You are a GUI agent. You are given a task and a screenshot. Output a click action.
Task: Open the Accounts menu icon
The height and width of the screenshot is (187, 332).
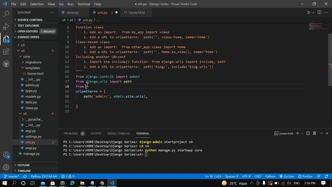[6, 155]
